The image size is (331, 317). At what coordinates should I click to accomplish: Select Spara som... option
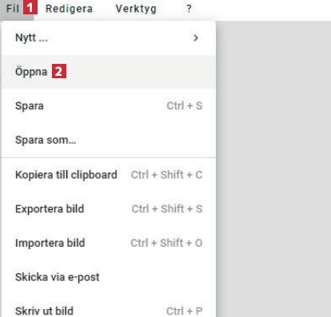coord(109,140)
